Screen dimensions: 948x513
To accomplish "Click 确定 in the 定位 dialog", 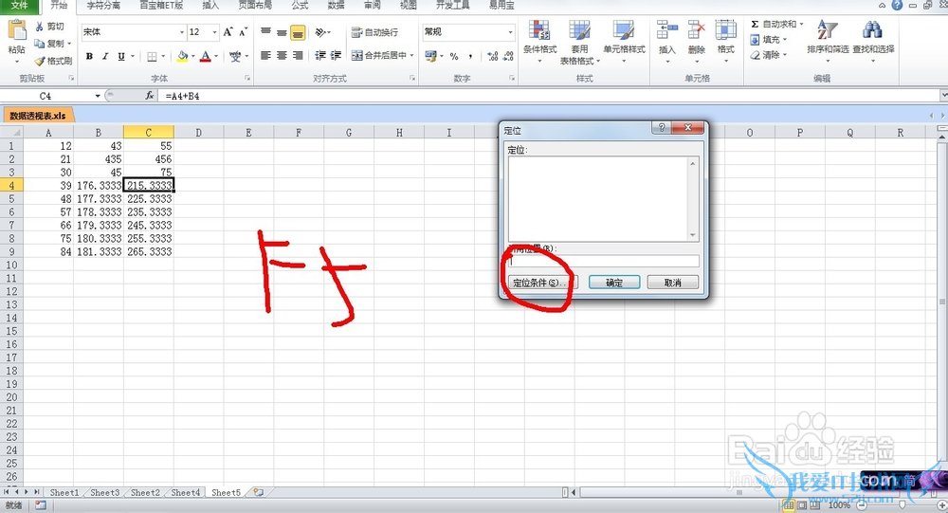I will coord(614,283).
